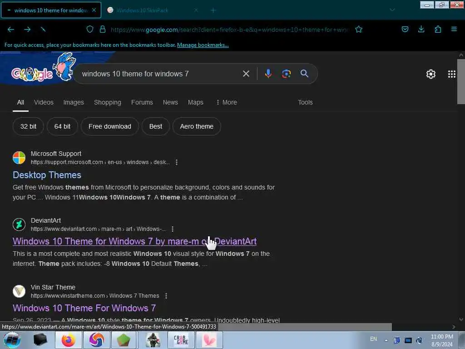The width and height of the screenshot is (465, 349).
Task: Open the Crab Game taskbar icon
Action: pos(181,340)
